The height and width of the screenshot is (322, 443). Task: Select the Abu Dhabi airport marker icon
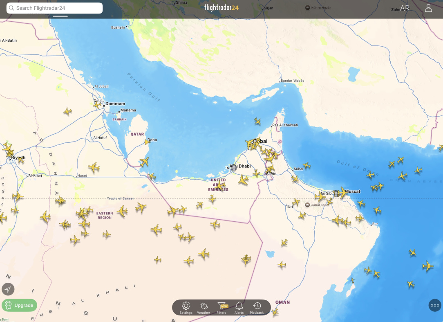[x=234, y=168]
